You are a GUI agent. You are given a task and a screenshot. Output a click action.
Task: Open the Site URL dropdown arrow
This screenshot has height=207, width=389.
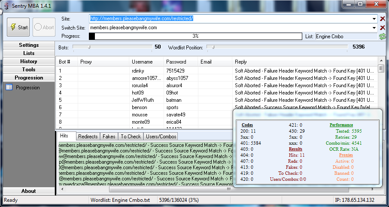coord(375,19)
